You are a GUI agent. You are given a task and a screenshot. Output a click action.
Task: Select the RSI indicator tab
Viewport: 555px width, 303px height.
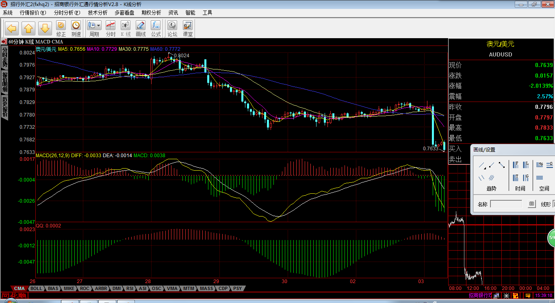(130, 288)
